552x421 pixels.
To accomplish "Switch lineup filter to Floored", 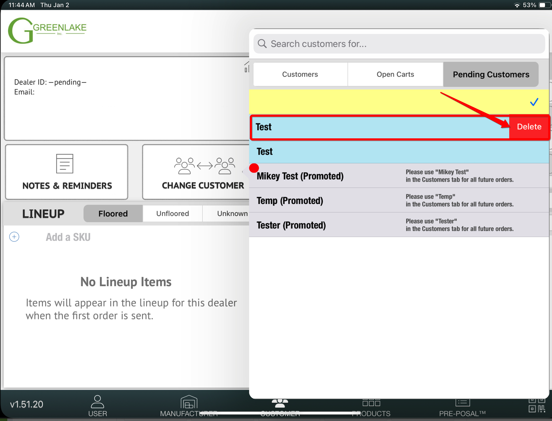I will [113, 213].
